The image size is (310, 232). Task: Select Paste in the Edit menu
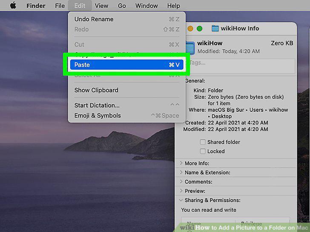coord(127,65)
